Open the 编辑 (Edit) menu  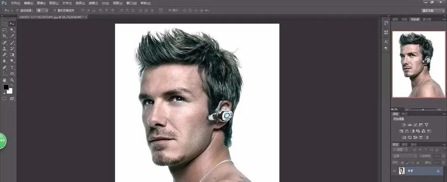29,3
